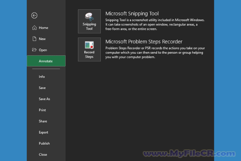This screenshot has width=241, height=161.
Task: Open the Save As page
Action: click(x=44, y=99)
